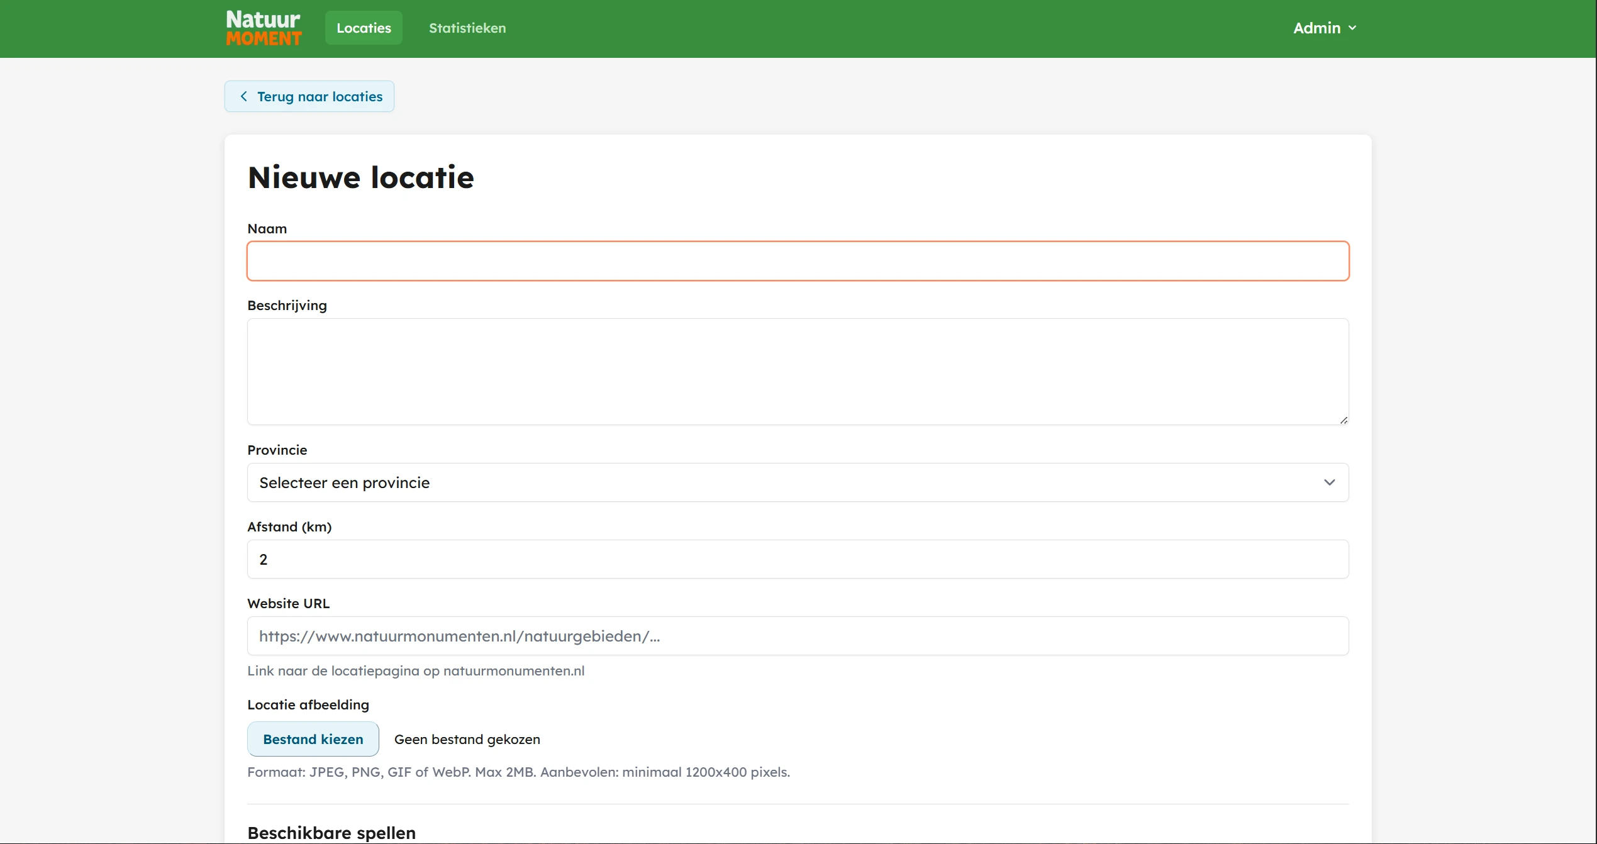Click the Natuur Moment logo
Screen dimensions: 1597x844
(263, 28)
